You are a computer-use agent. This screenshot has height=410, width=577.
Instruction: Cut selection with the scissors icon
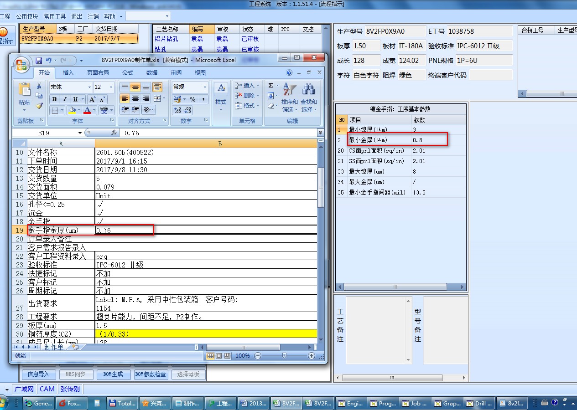point(39,86)
